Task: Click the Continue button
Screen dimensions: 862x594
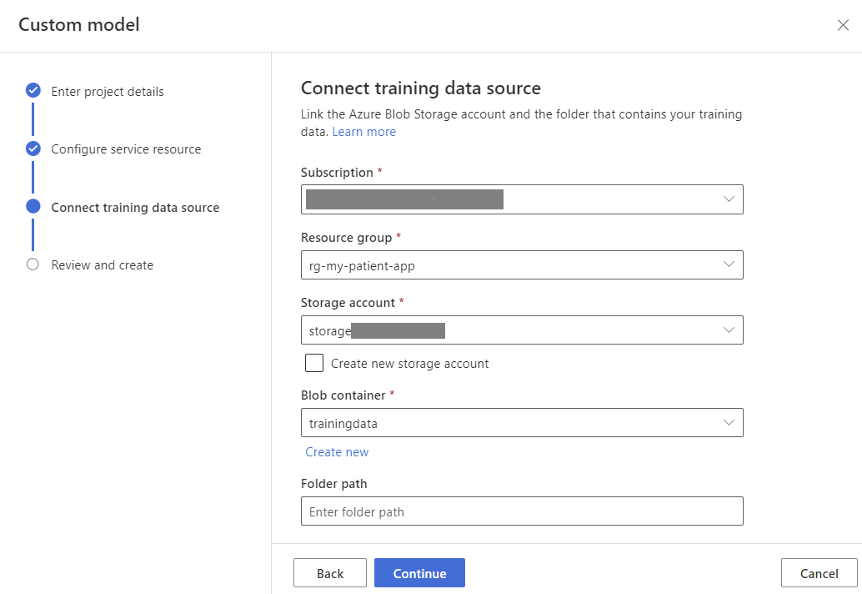Action: point(419,573)
